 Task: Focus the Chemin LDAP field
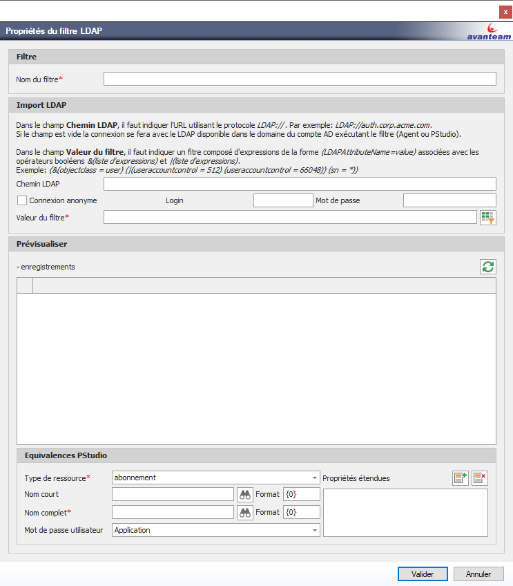[x=300, y=184]
